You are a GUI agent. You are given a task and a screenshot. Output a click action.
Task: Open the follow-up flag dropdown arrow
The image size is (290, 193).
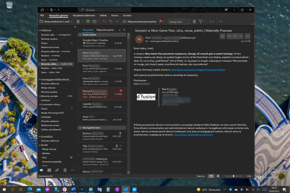(164, 22)
